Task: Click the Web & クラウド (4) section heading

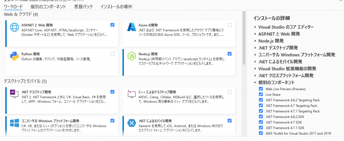Action: coord(21,15)
